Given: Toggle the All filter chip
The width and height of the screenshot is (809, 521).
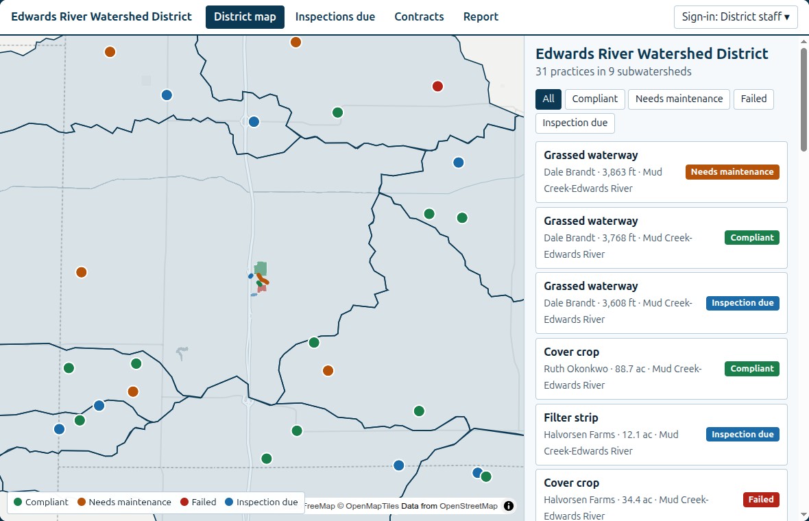Looking at the screenshot, I should coord(548,99).
